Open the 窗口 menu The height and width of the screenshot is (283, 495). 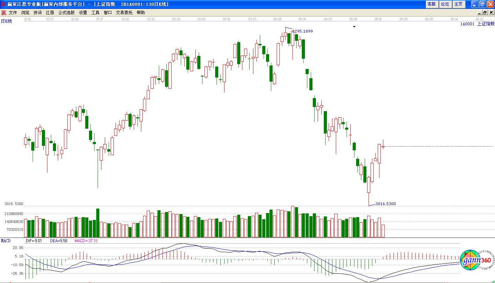tap(108, 13)
